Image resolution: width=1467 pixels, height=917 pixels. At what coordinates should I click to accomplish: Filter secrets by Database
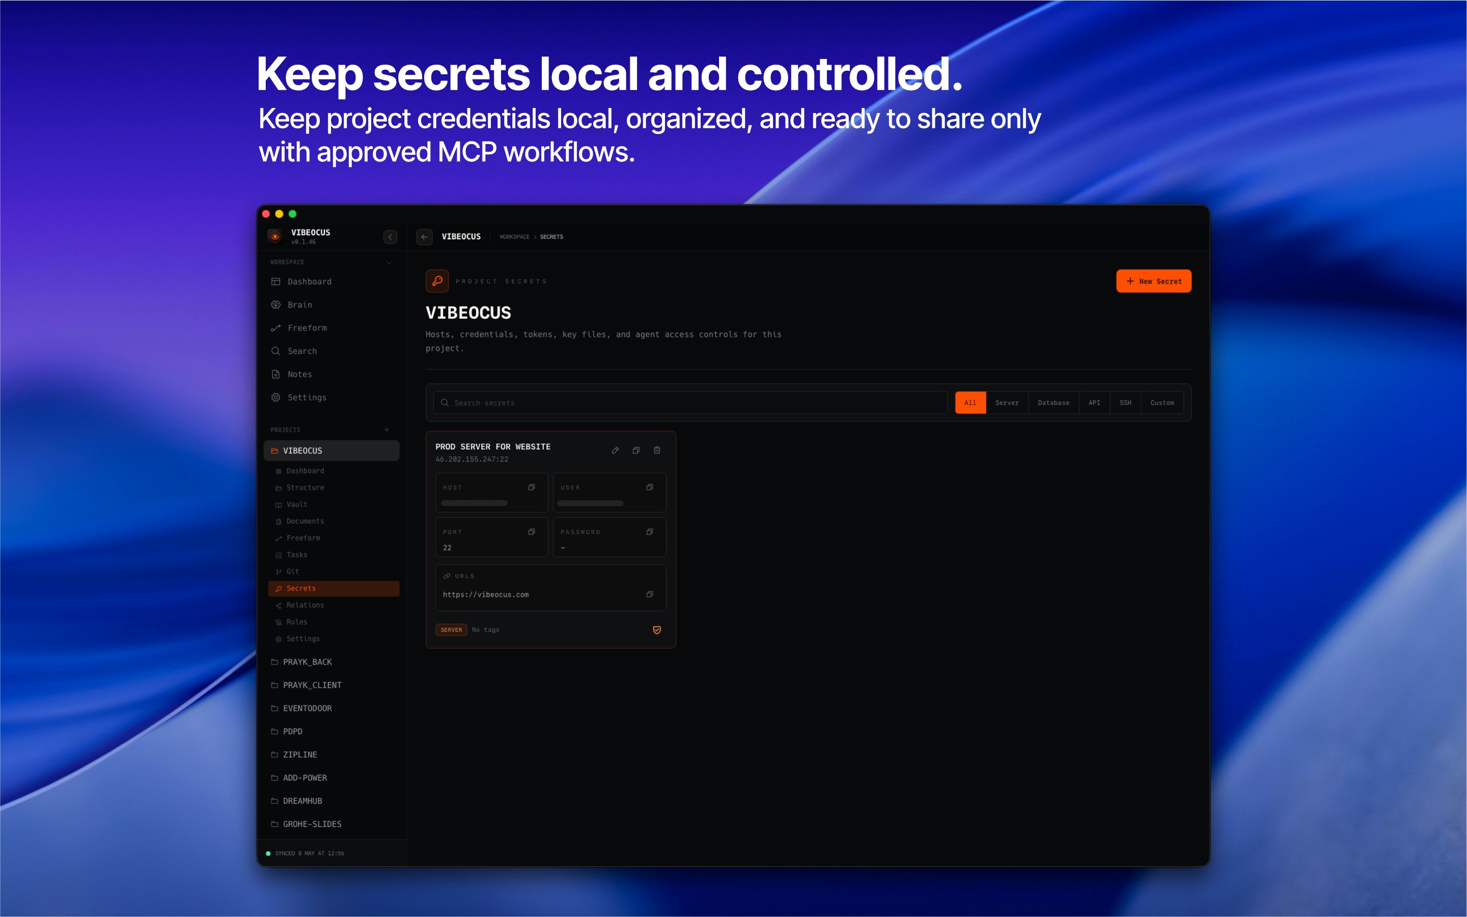(1054, 403)
